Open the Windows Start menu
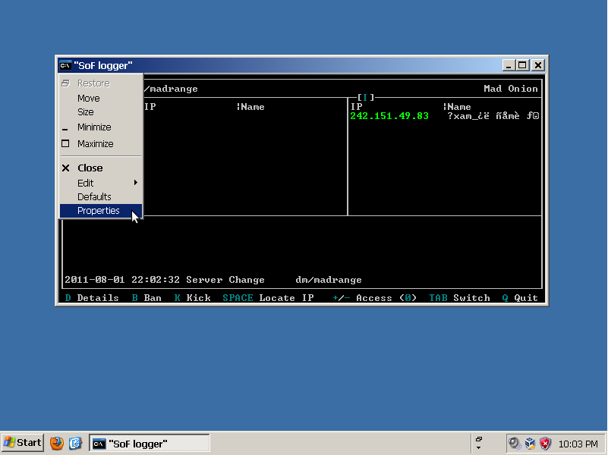The height and width of the screenshot is (455, 608). 23,443
